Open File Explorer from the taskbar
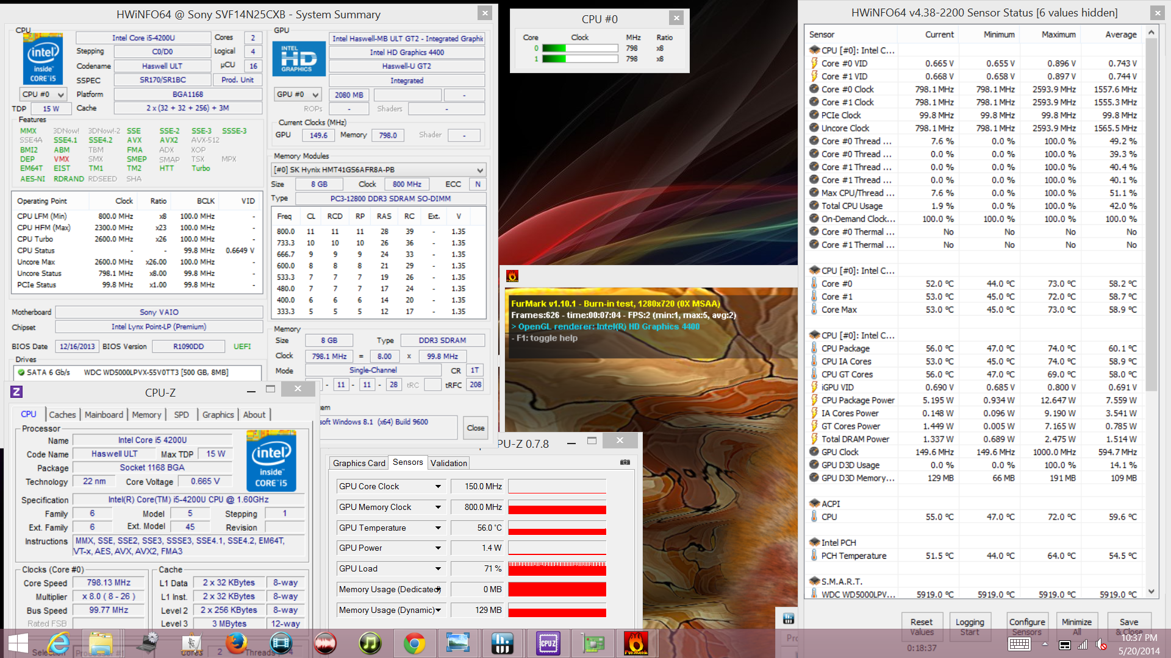1171x658 pixels. tap(101, 643)
